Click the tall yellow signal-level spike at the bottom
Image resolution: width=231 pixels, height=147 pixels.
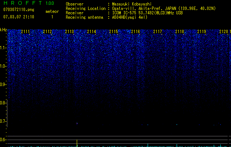pos(77,143)
